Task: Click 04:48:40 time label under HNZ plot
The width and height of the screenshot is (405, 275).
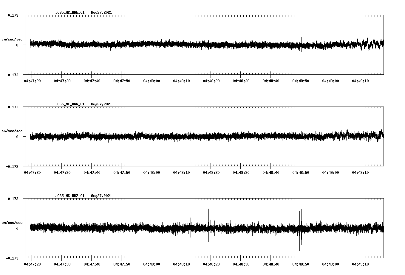Action: click(x=271, y=264)
